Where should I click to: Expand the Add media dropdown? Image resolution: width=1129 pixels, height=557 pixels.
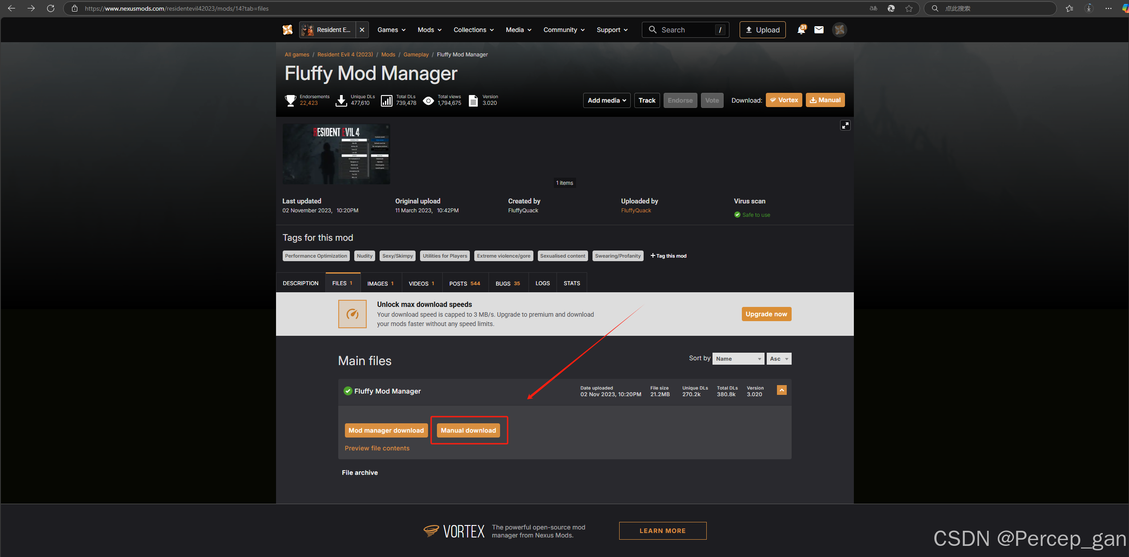click(606, 100)
